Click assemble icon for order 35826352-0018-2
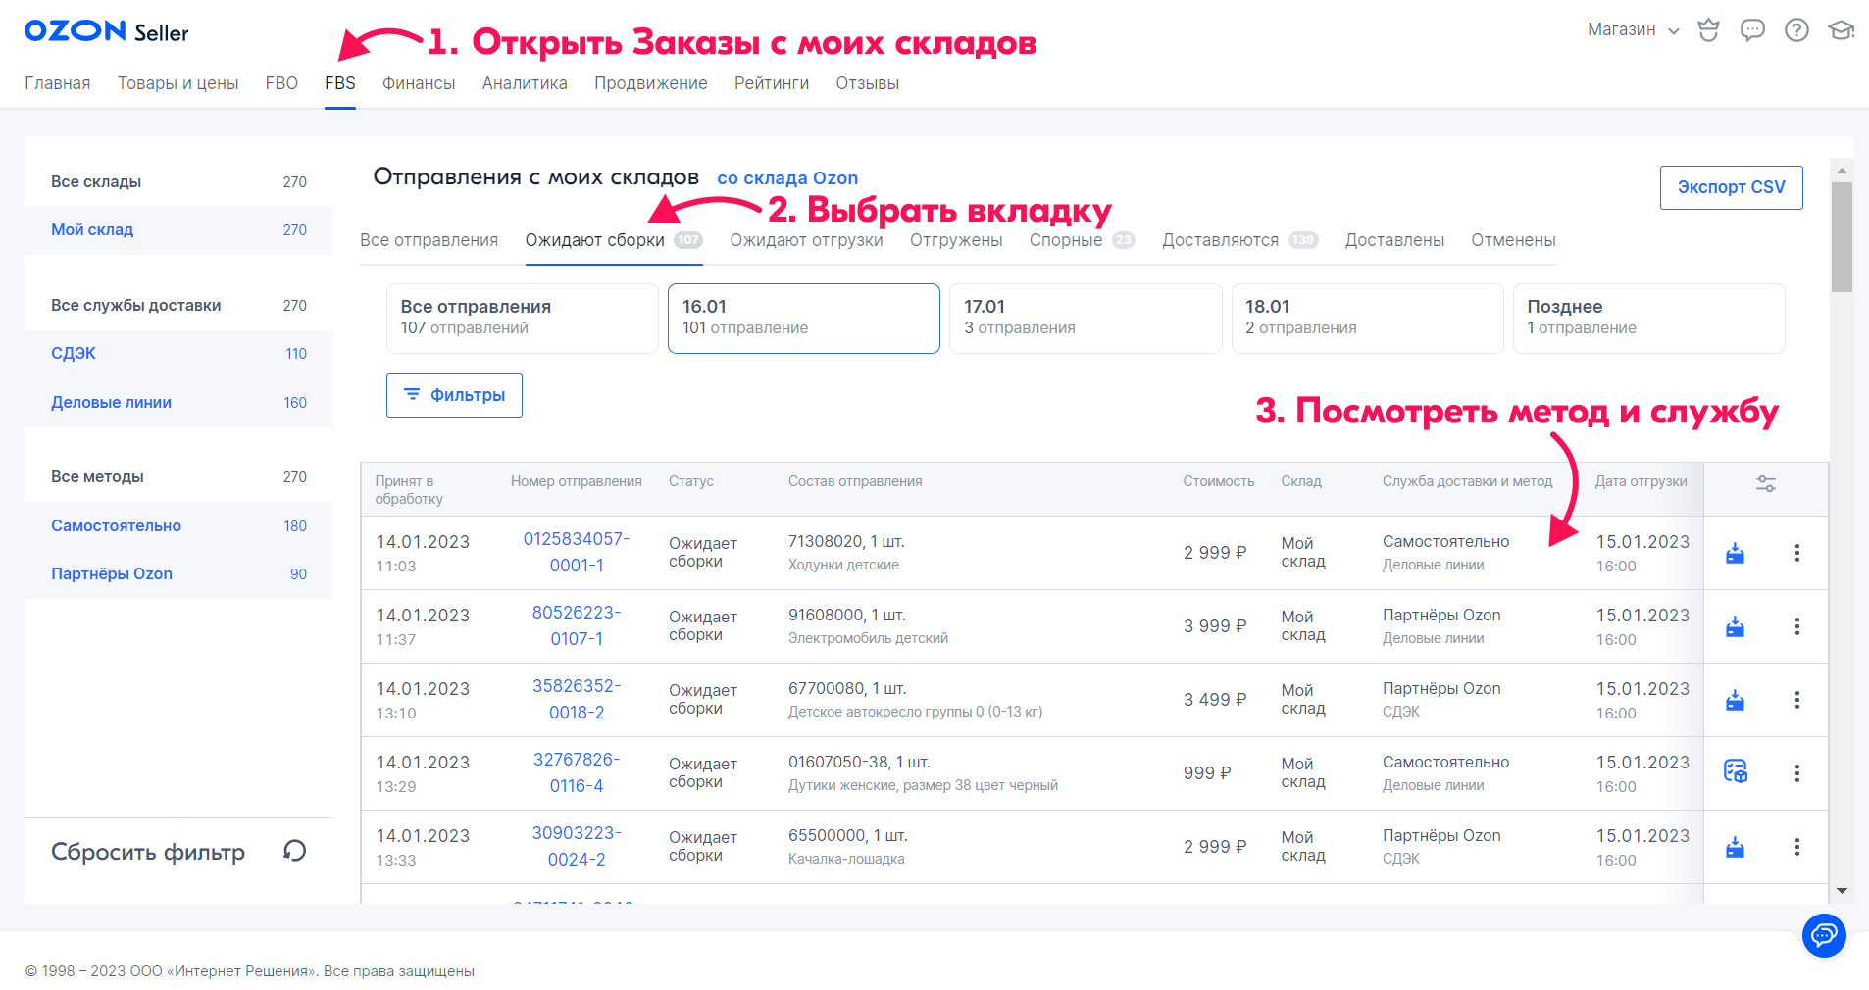The width and height of the screenshot is (1869, 990). (x=1735, y=701)
